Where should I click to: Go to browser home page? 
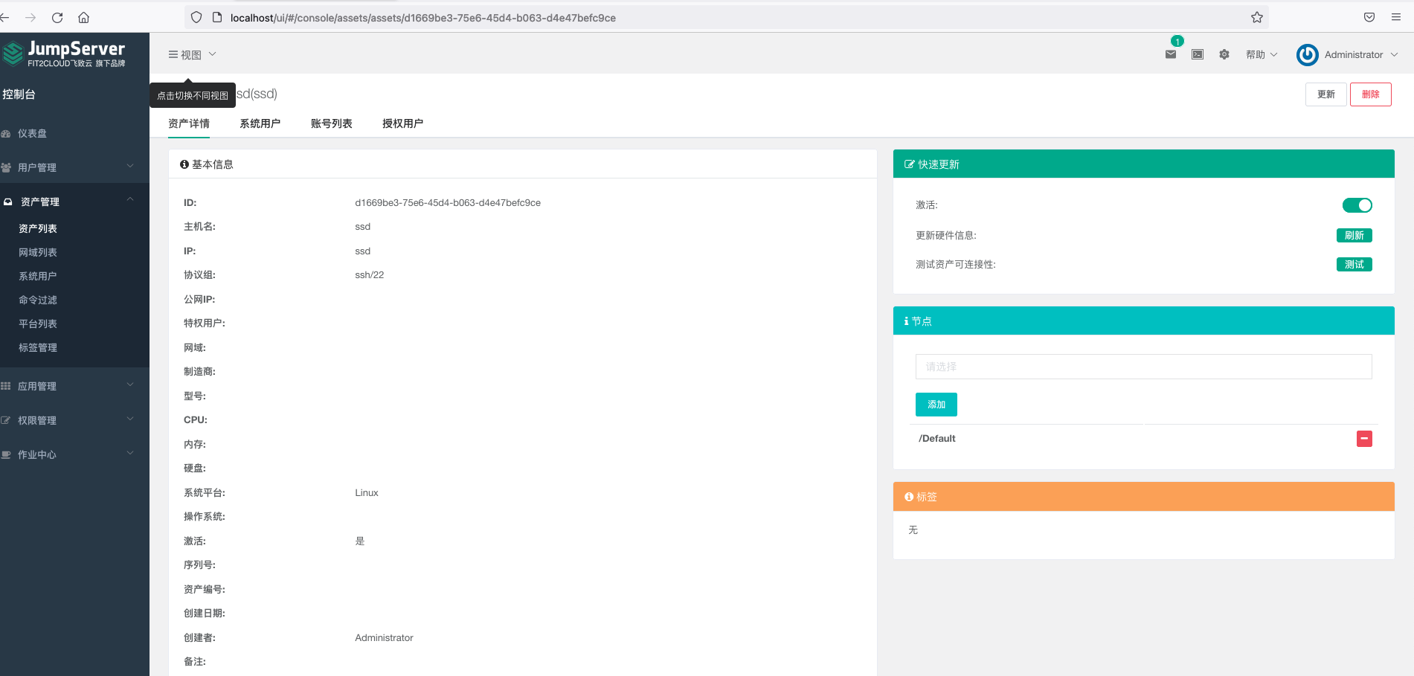tap(83, 17)
